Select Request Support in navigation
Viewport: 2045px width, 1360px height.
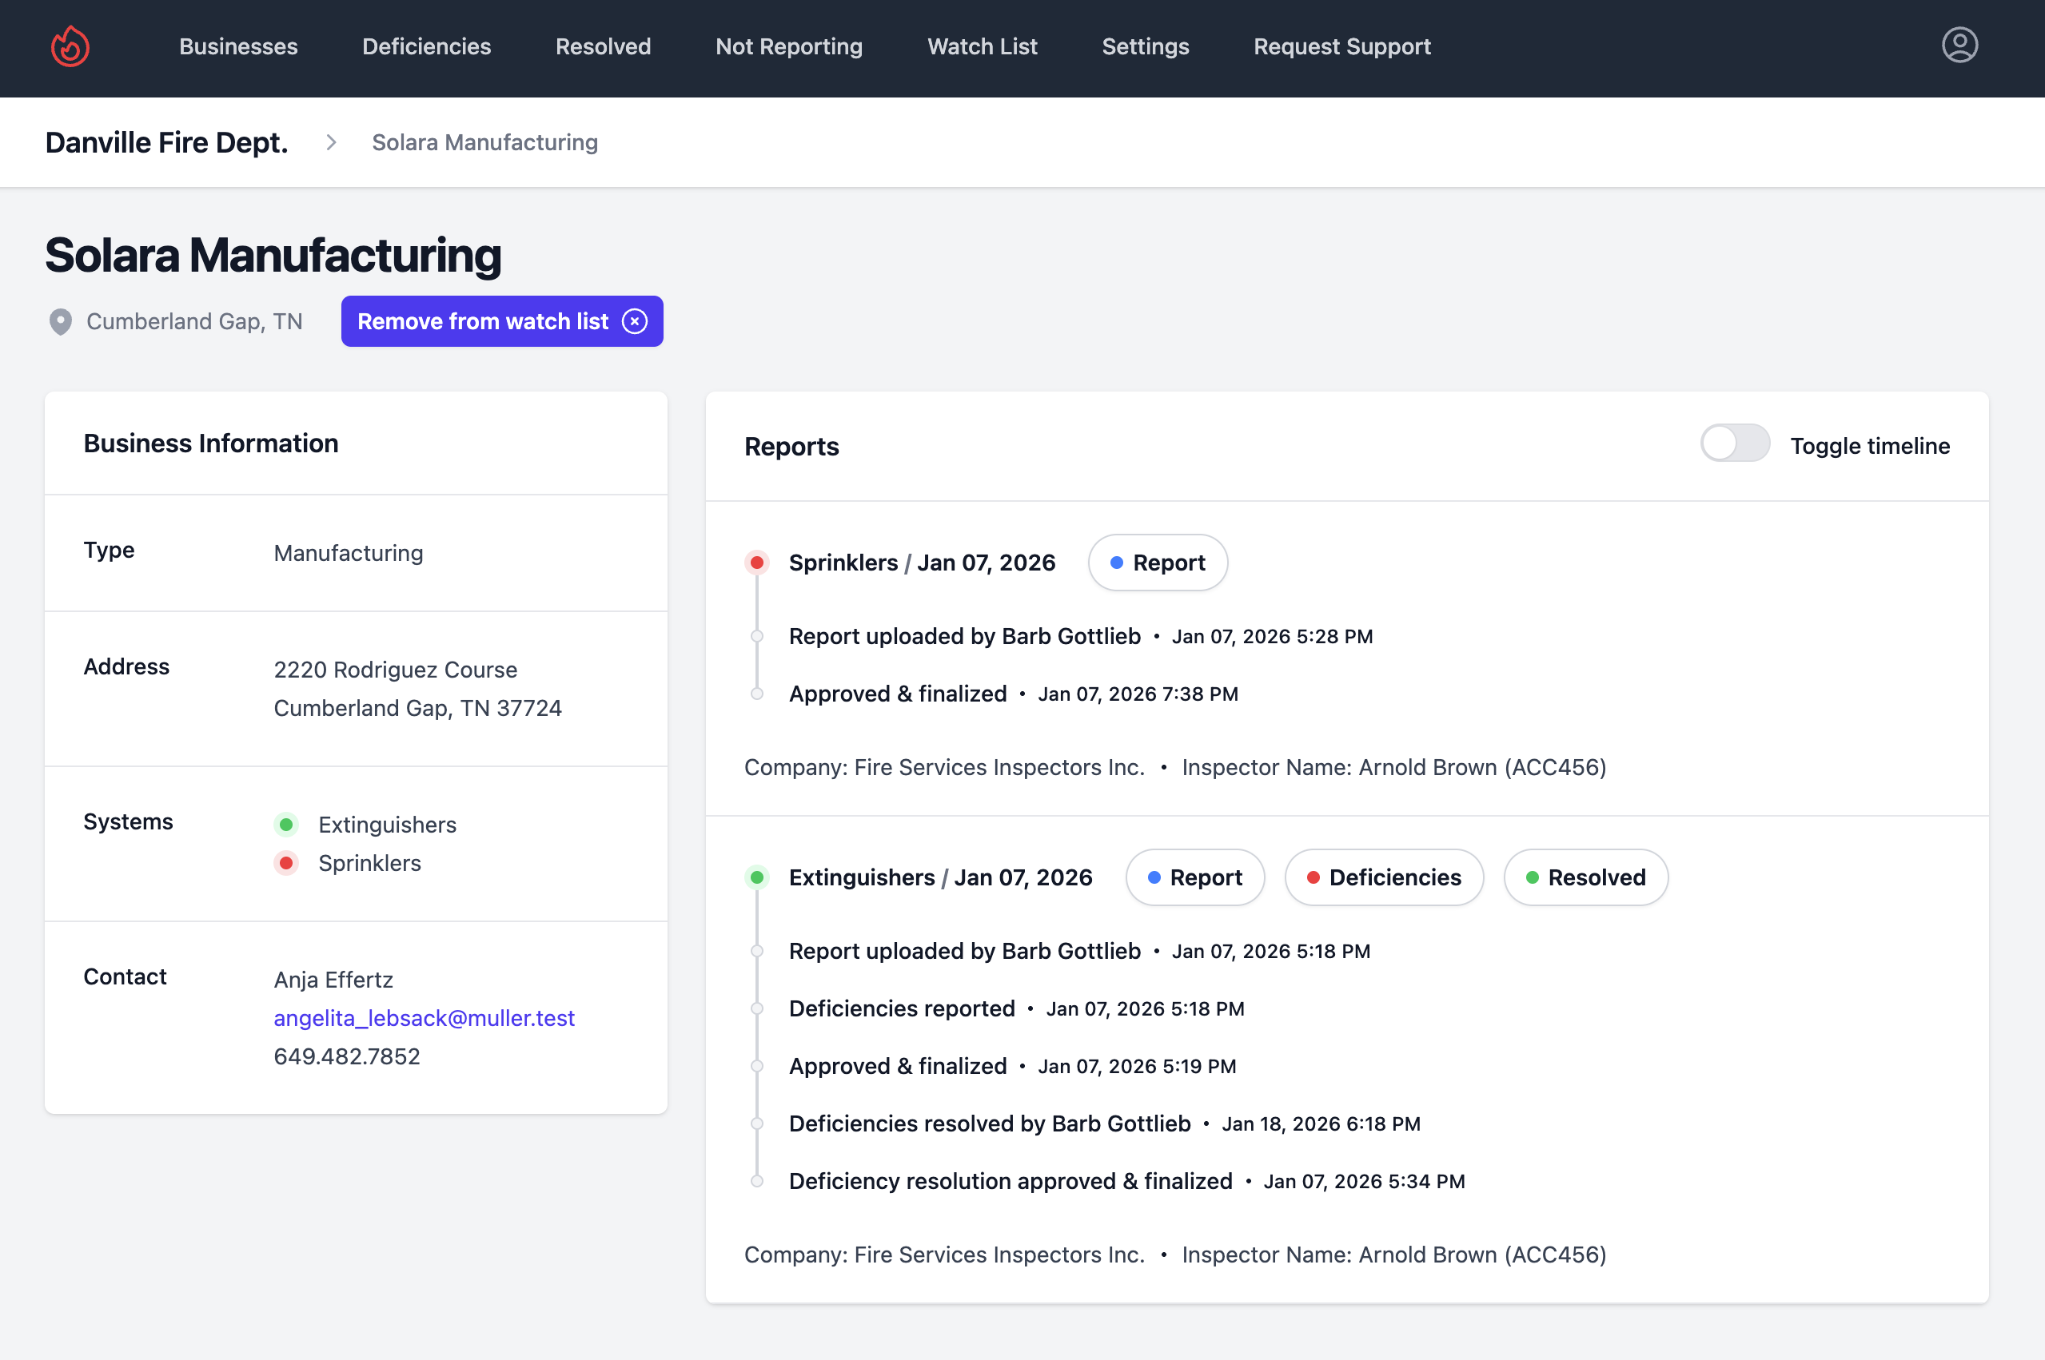pyautogui.click(x=1341, y=47)
